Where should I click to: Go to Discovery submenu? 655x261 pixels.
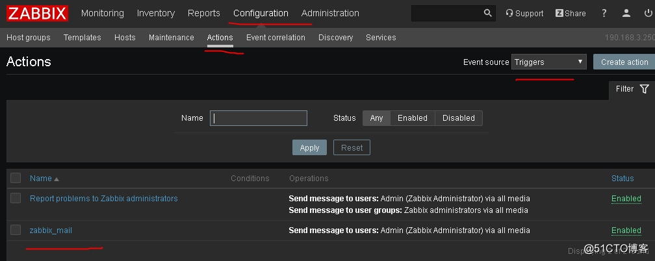click(335, 38)
